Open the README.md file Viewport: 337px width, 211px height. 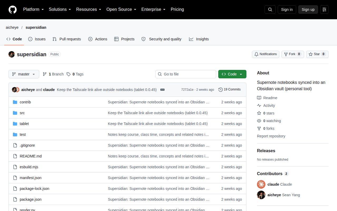31,156
